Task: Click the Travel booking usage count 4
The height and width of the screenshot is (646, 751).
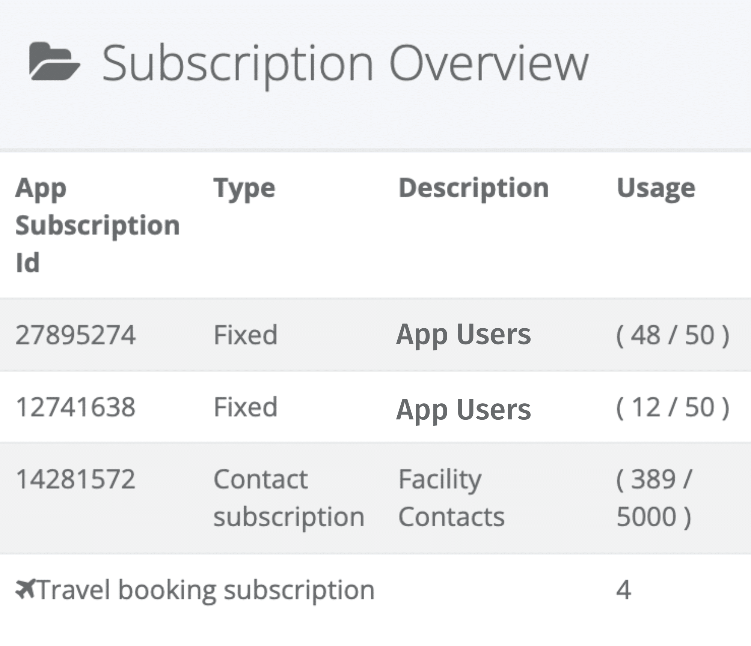Action: [x=623, y=590]
